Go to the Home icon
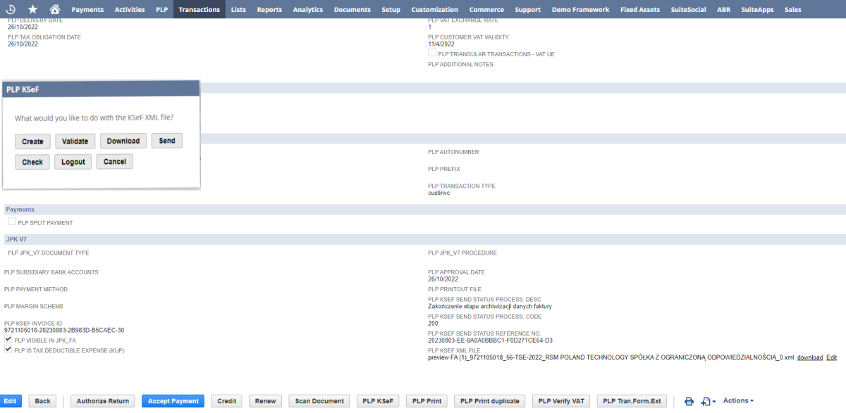The width and height of the screenshot is (846, 413). pos(55,9)
